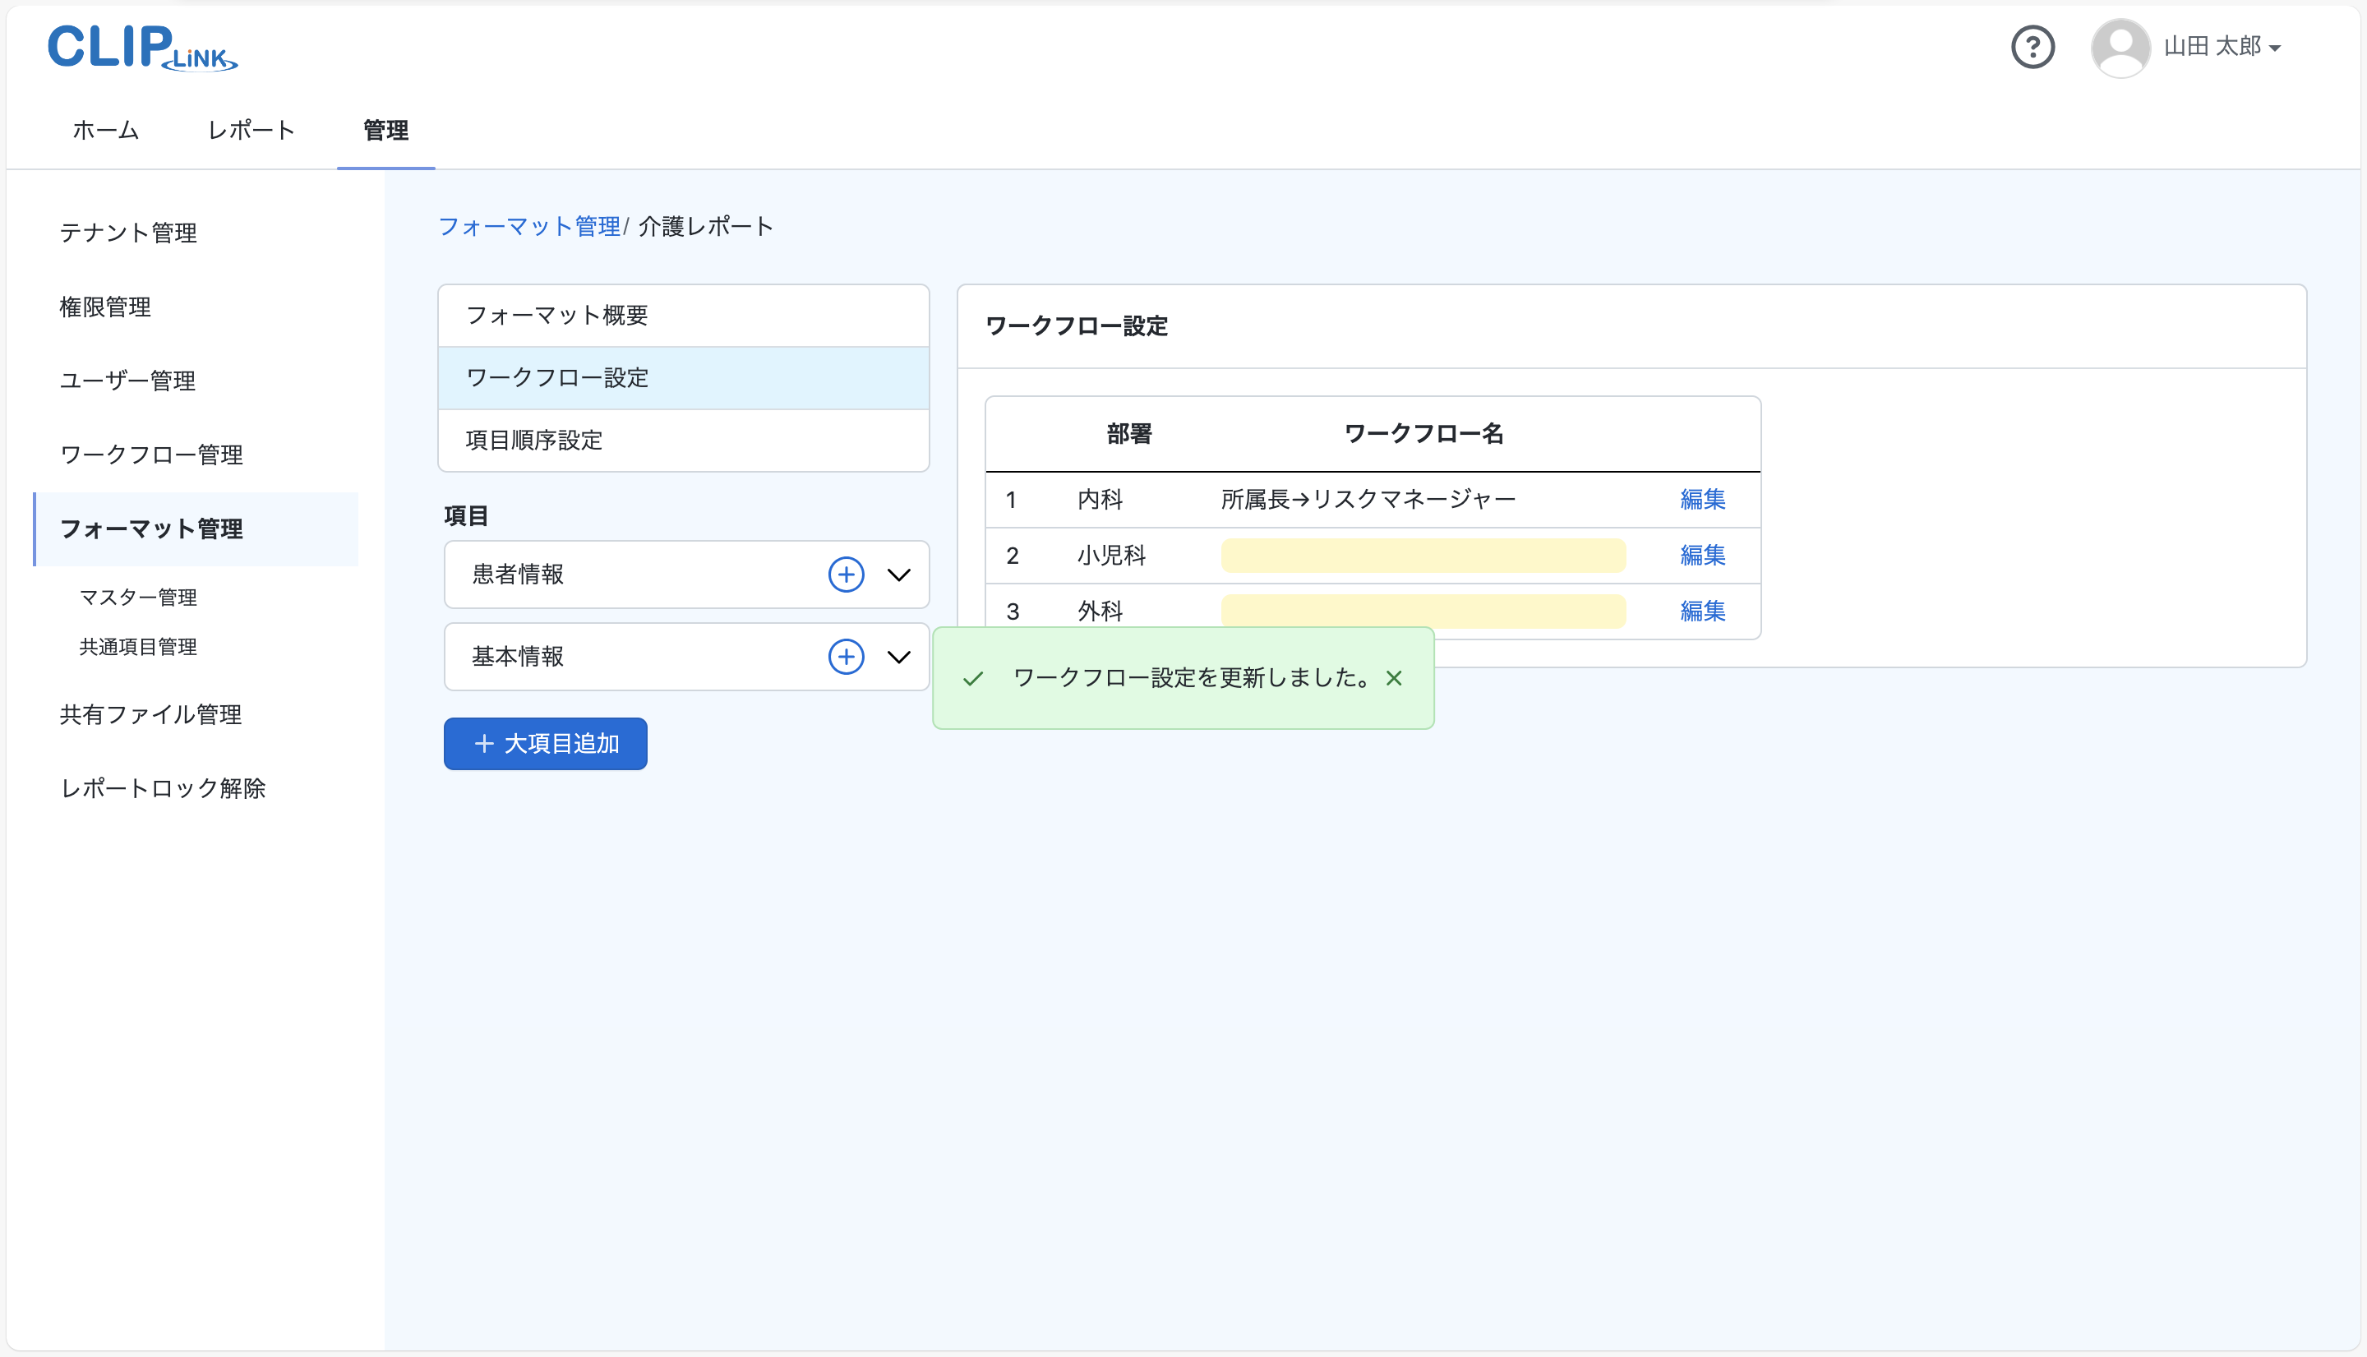This screenshot has height=1357, width=2367.
Task: Open フォーマット管理 breadcrumb link
Action: (x=528, y=227)
